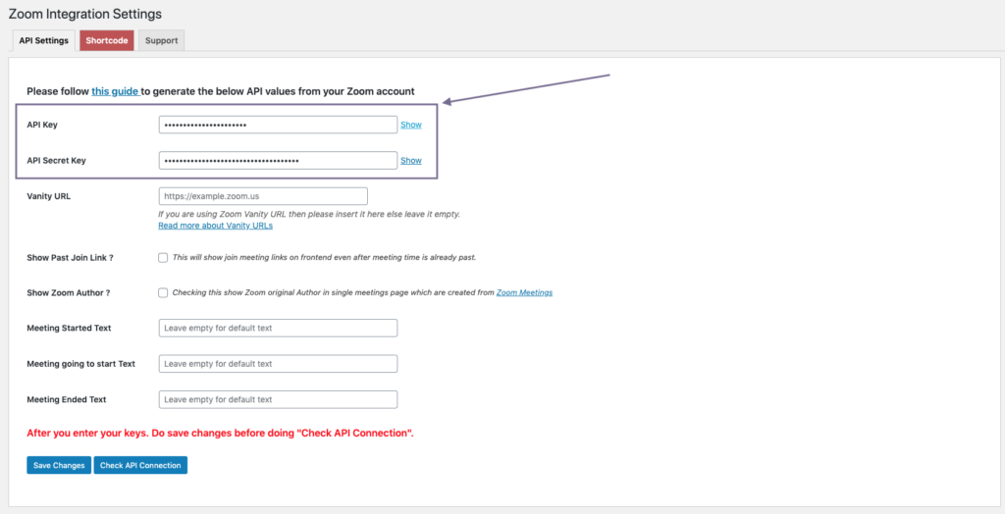This screenshot has height=514, width=1005.
Task: Follow the Zoom Meetings link
Action: click(x=524, y=292)
